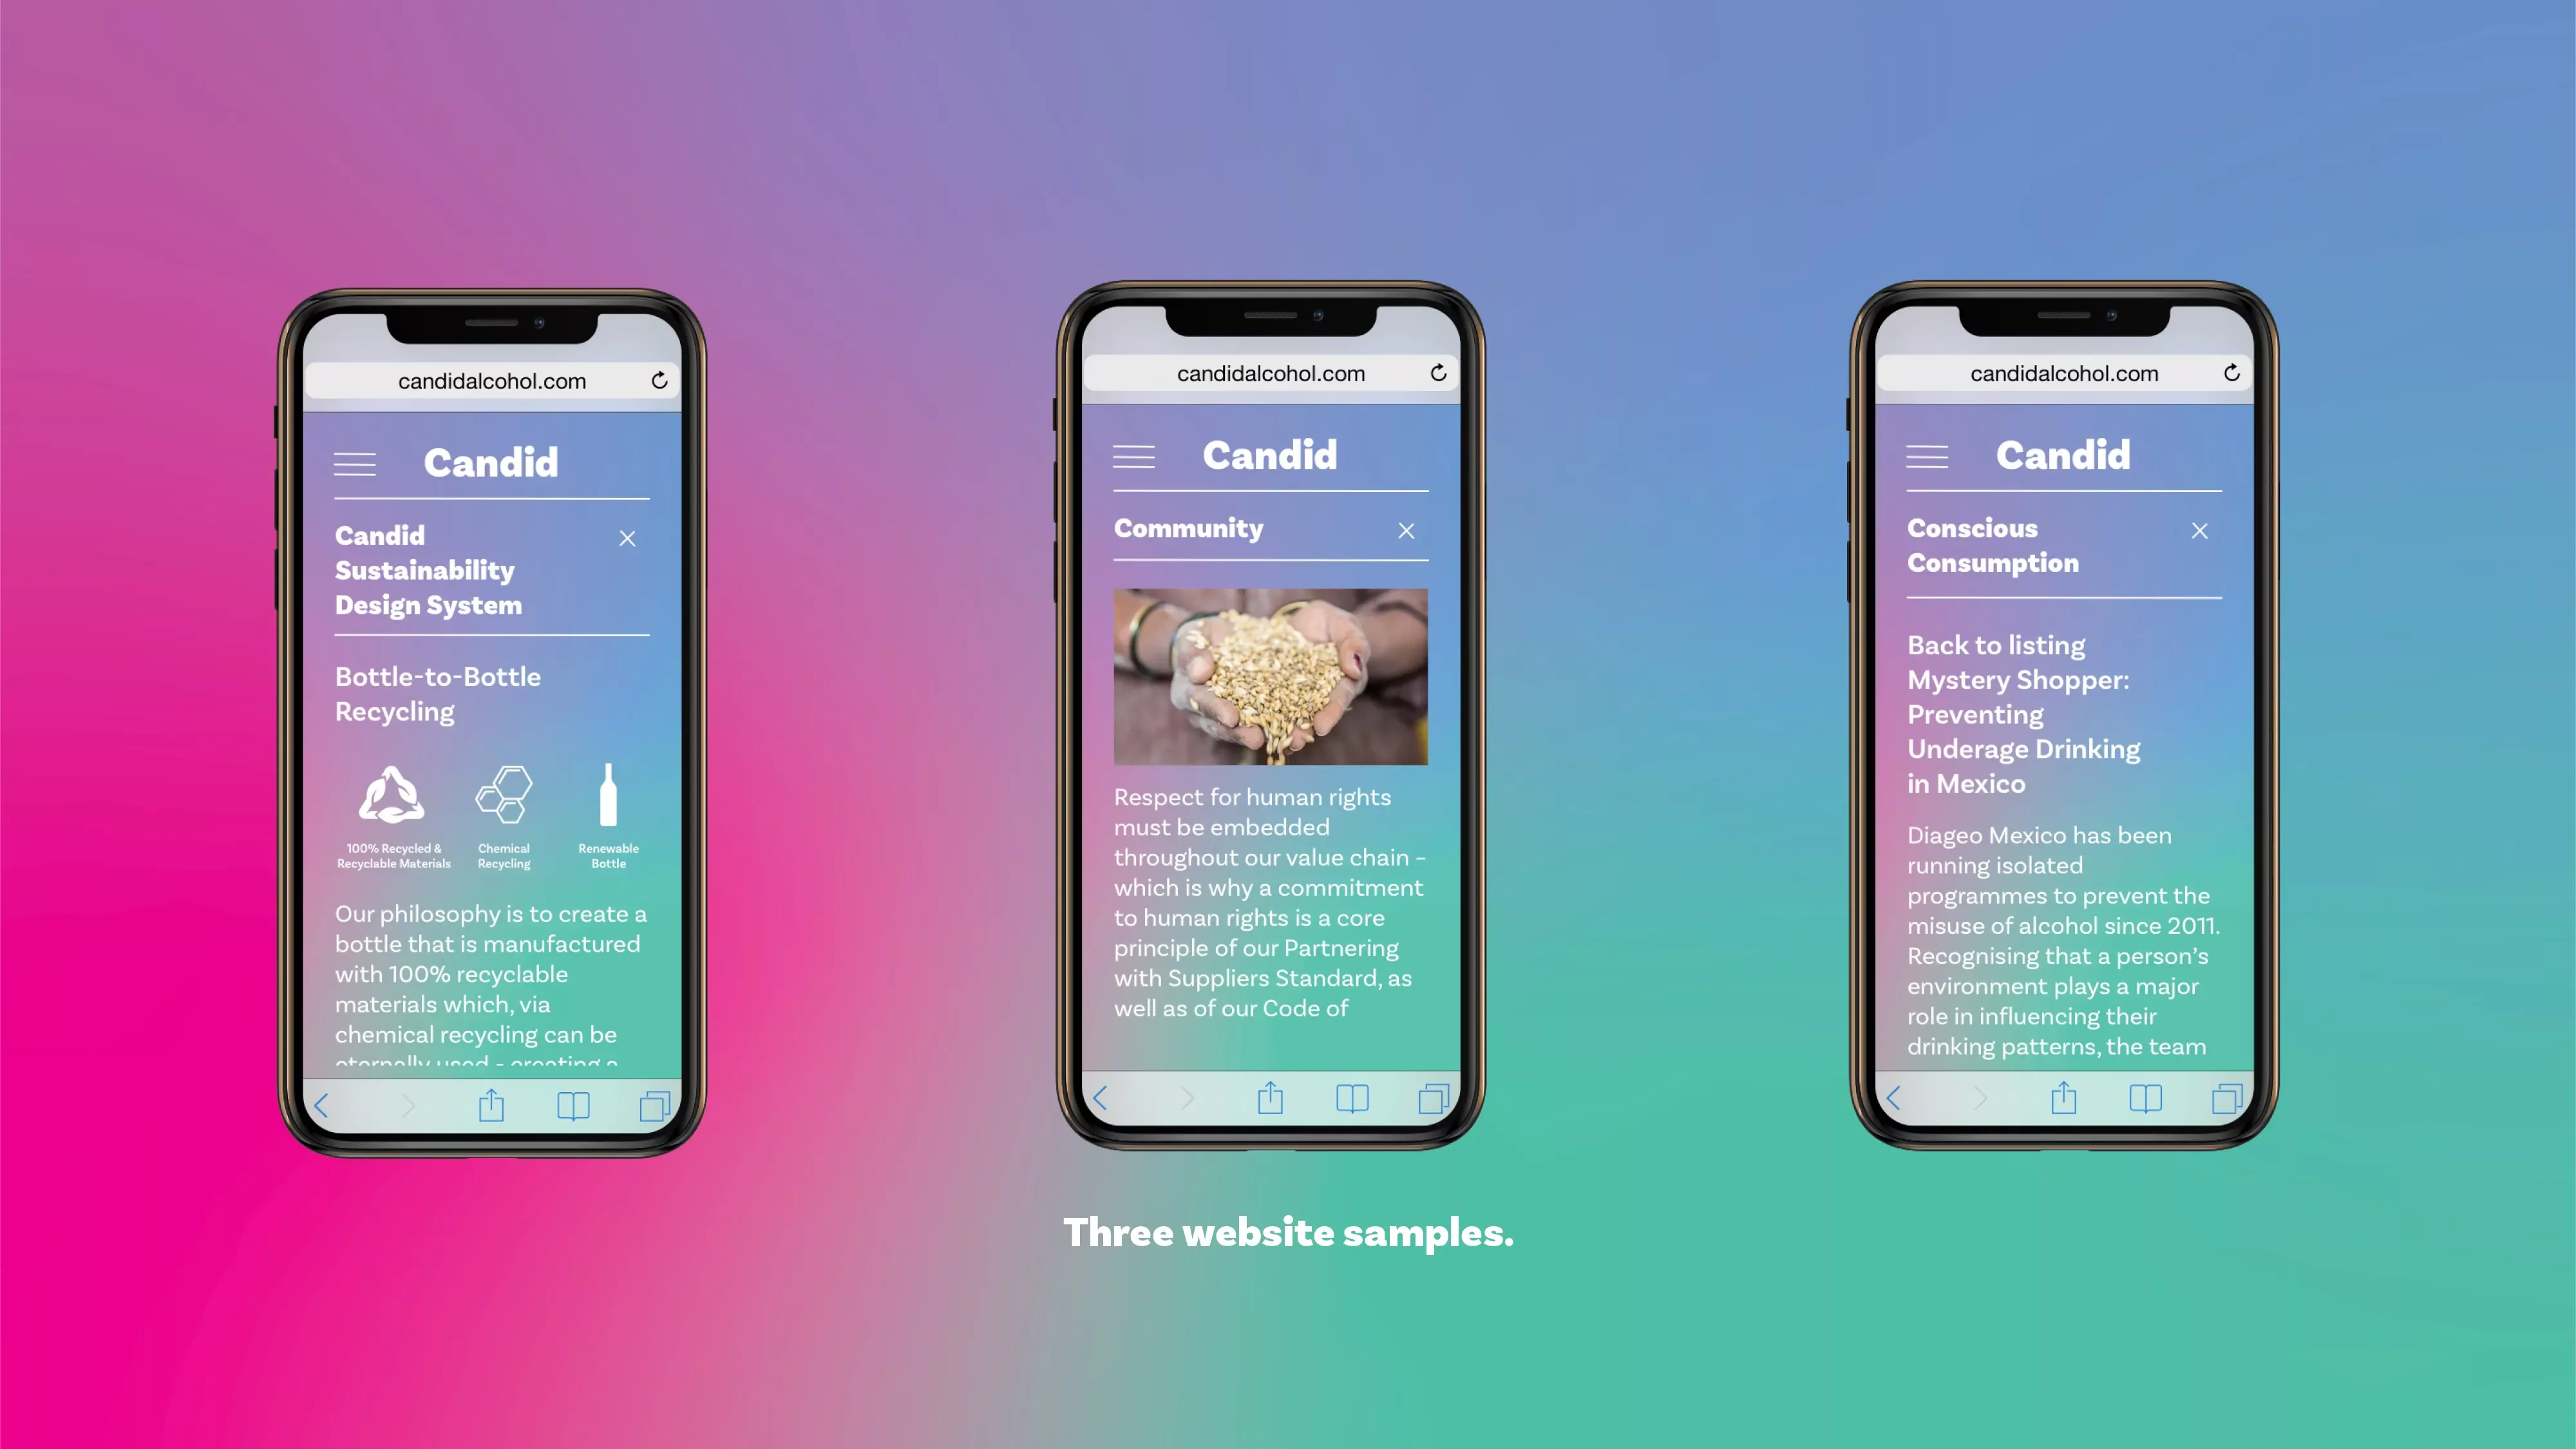Select the Community menu item
The width and height of the screenshot is (2576, 1449).
(x=1189, y=527)
